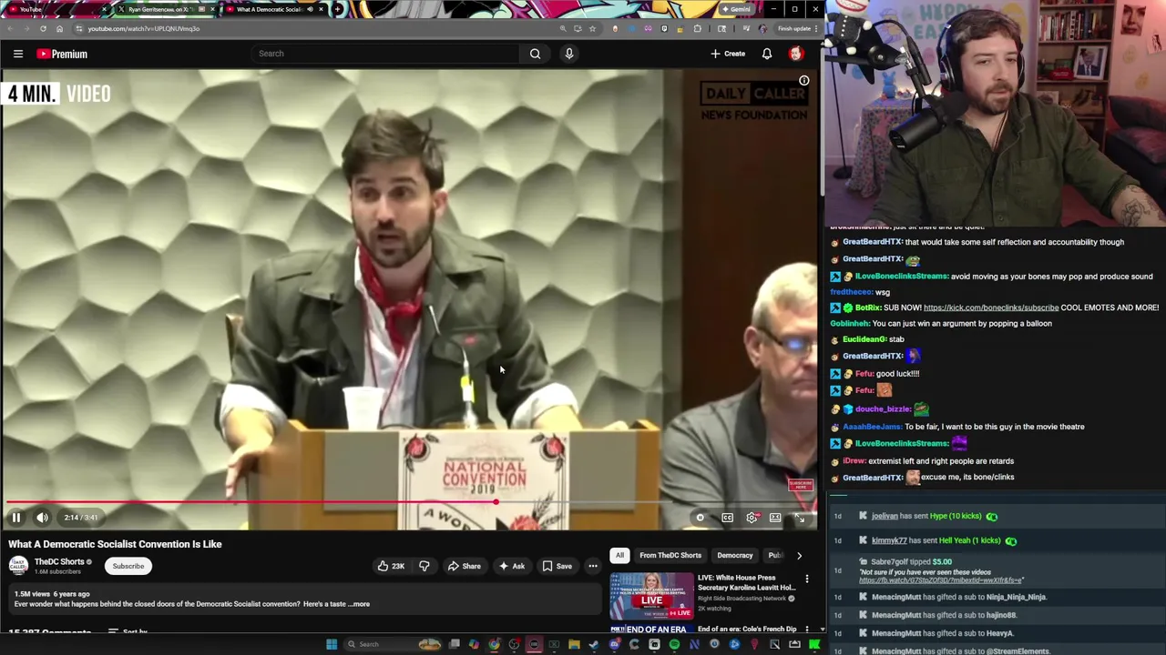This screenshot has height=655, width=1166.
Task: Click the youtube.com address bar URL
Action: click(x=144, y=28)
